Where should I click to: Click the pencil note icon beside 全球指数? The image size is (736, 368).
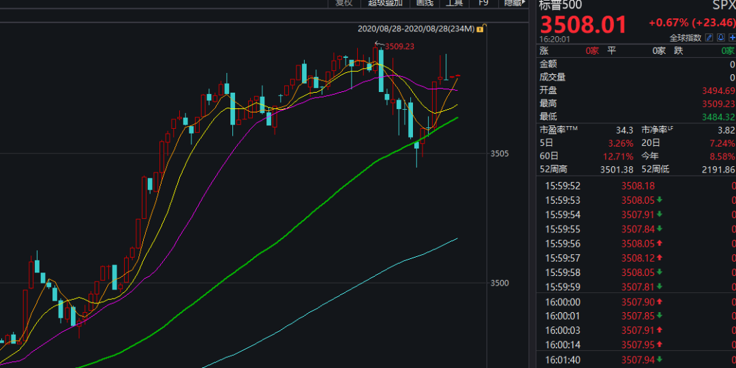point(709,37)
